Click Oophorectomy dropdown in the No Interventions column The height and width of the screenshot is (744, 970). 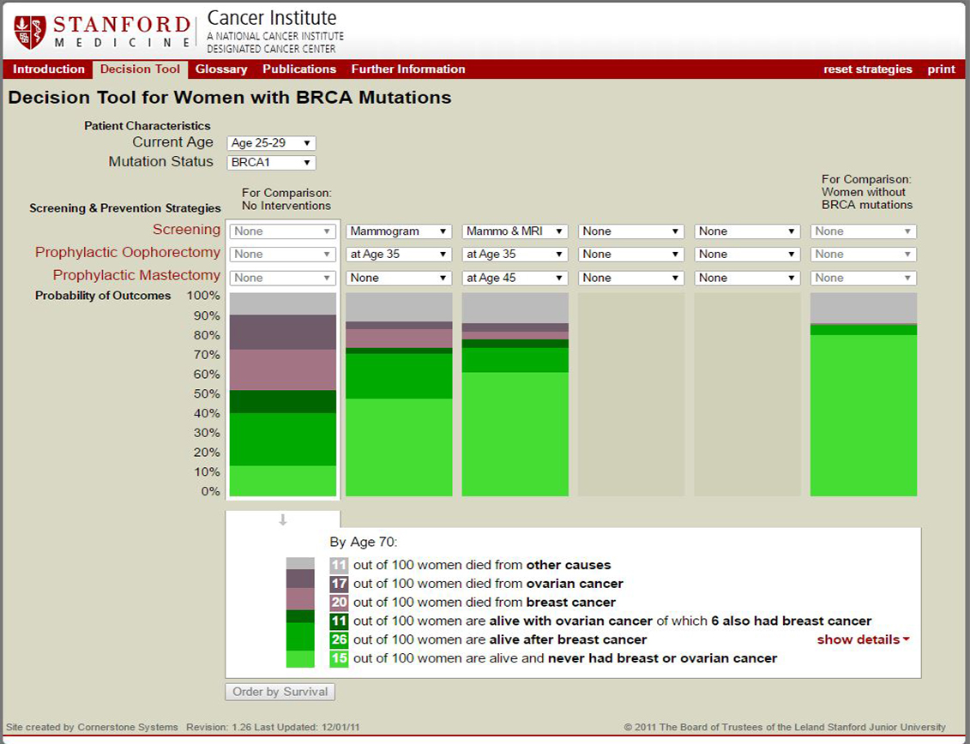283,255
